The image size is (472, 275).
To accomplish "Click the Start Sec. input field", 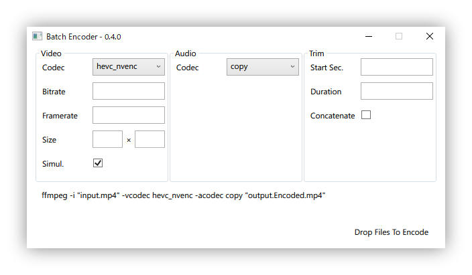I will click(396, 67).
